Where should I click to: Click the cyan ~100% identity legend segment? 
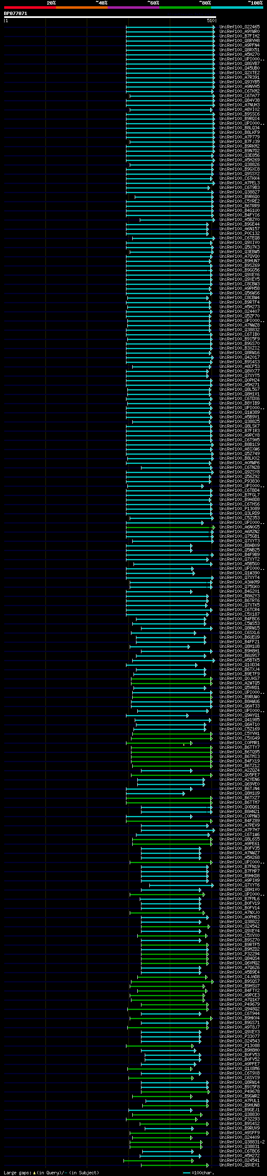click(x=237, y=8)
